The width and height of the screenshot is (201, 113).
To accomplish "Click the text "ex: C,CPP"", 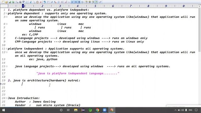I will click(30, 35).
